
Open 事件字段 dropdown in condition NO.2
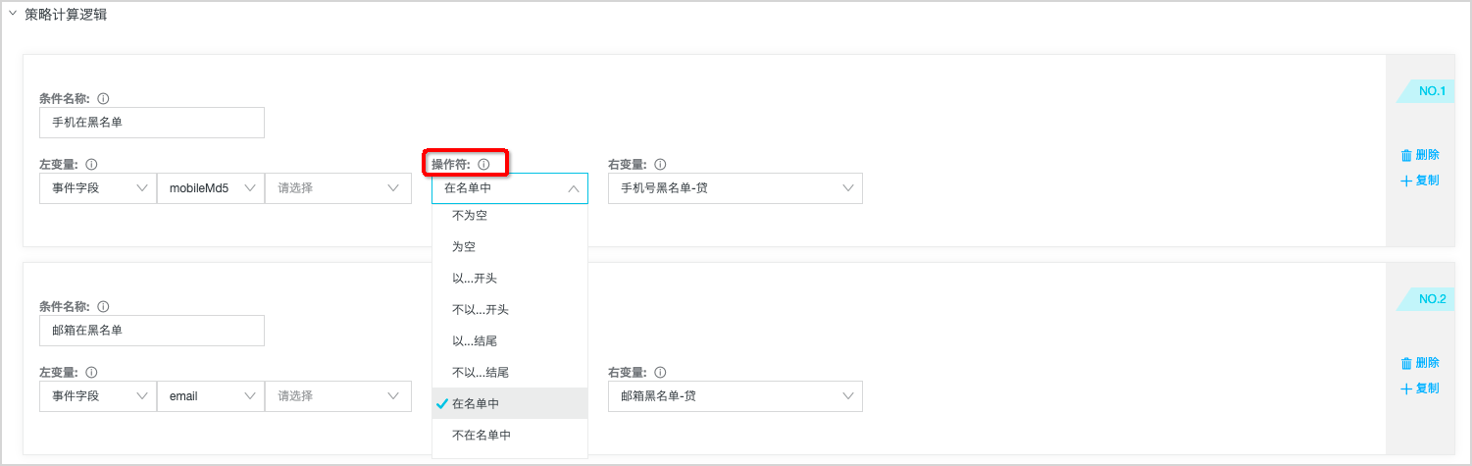point(97,396)
